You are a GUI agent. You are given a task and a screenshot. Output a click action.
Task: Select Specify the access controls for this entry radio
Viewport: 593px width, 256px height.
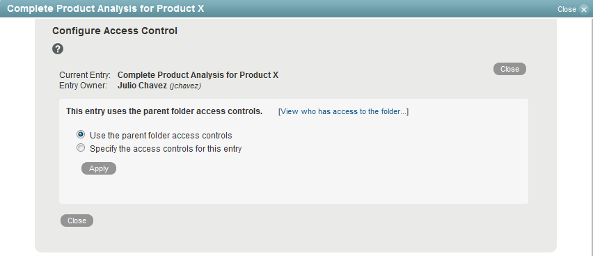(81, 148)
